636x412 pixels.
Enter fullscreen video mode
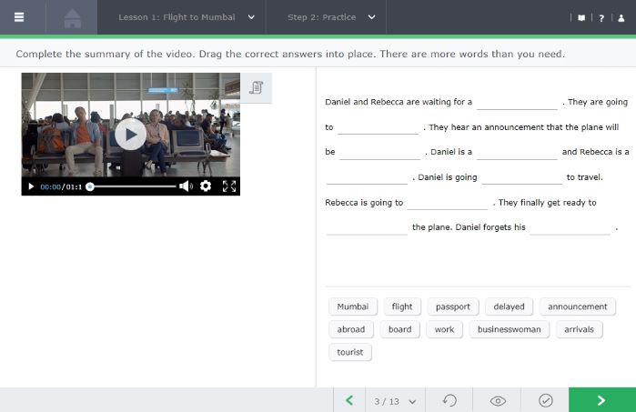(229, 186)
